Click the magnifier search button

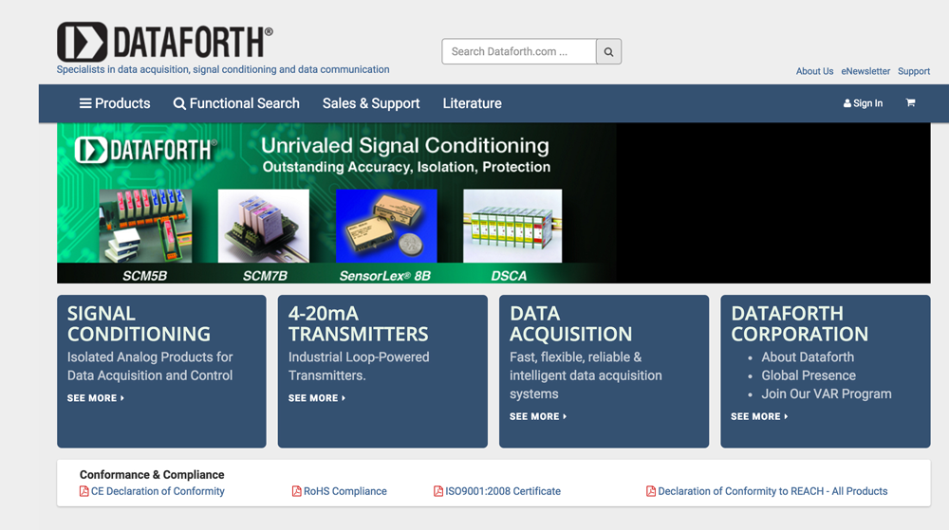(608, 51)
